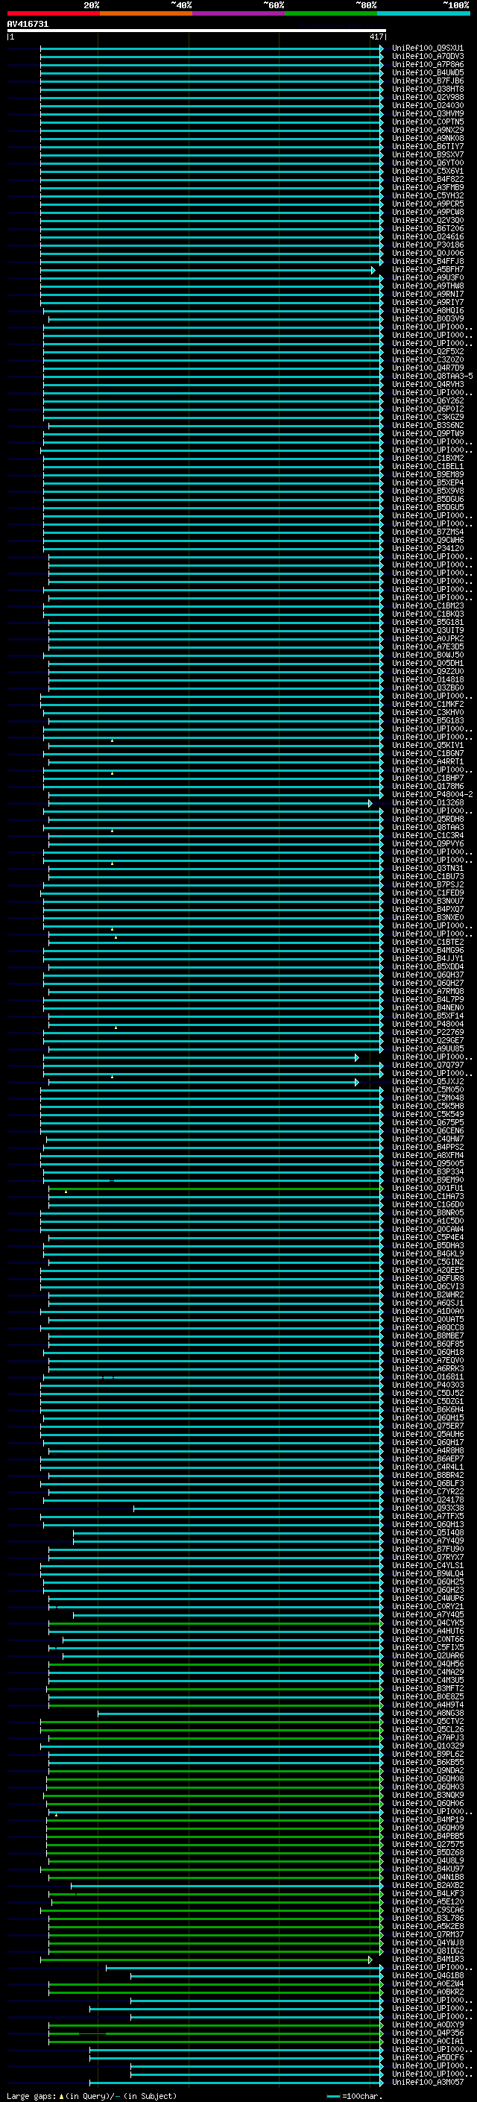
Task: Open isoform hit UniRef100_P48004-2
Action: [x=432, y=795]
